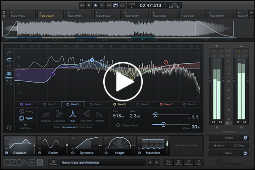Viewport: 255px width, 170px height.
Task: Enable Band 4 power button
Action: coord(91,105)
